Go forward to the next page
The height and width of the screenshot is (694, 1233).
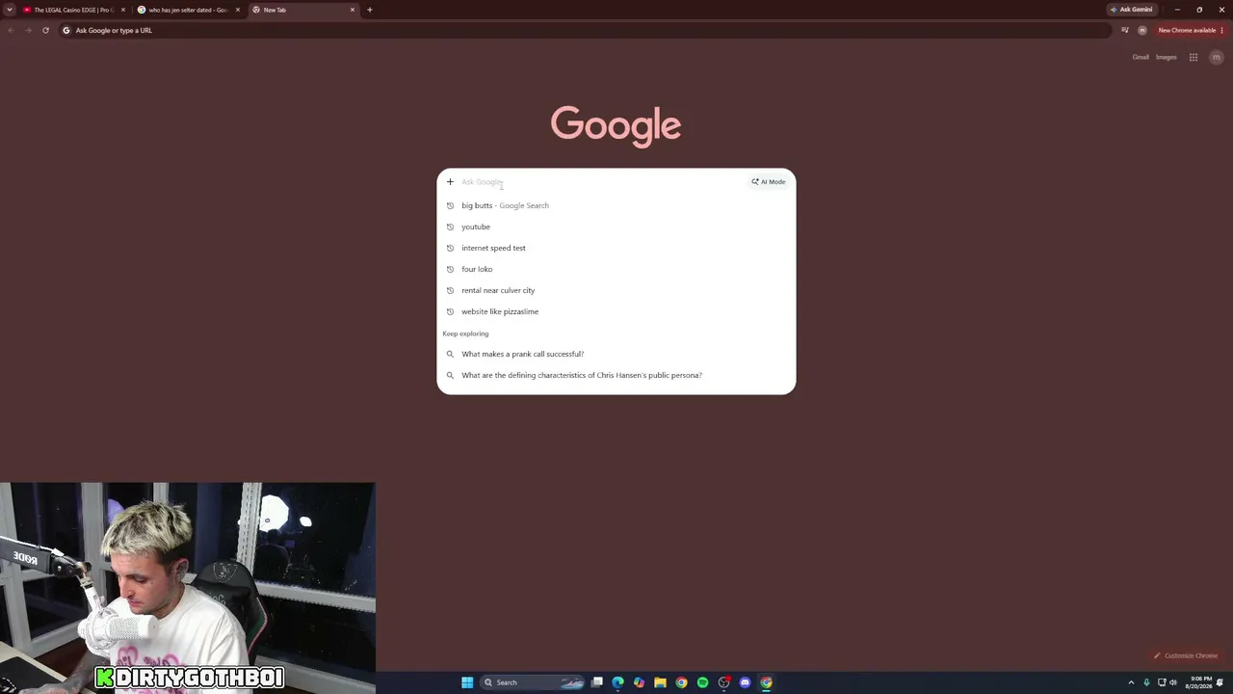pos(28,30)
